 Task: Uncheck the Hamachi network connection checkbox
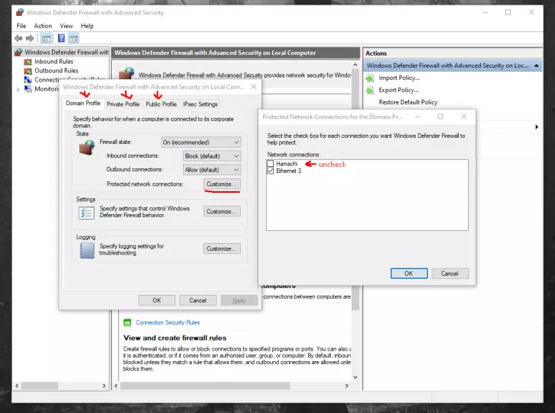(x=271, y=164)
